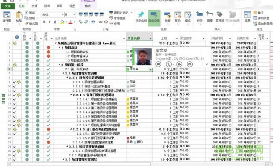Send email from the contact card
273x166 pixels.
coord(190,64)
